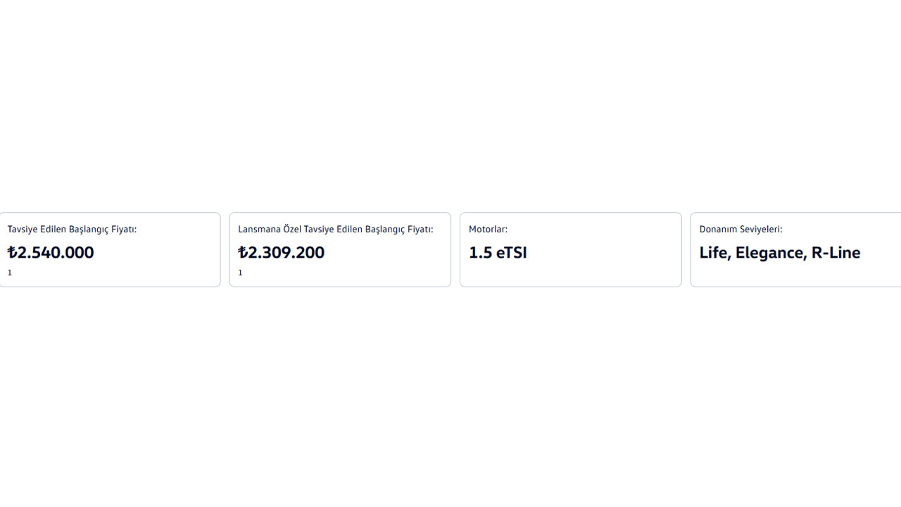This screenshot has height=507, width=901.
Task: Click the 1.5 number in Motorlar card
Action: click(481, 252)
